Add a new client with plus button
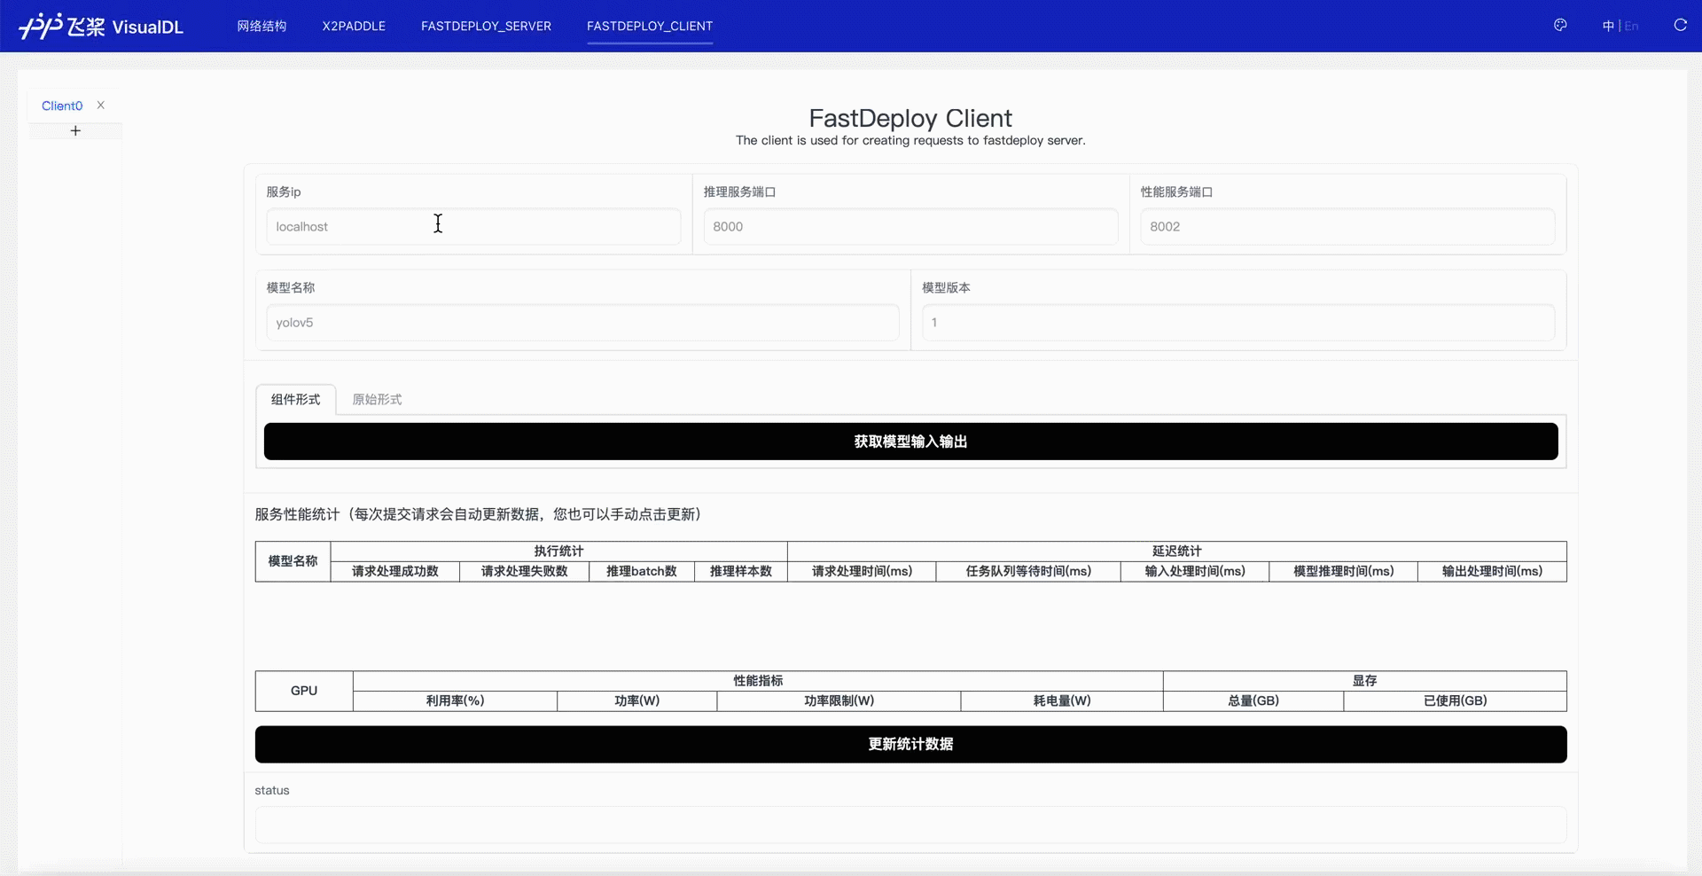The image size is (1702, 876). pyautogui.click(x=75, y=131)
